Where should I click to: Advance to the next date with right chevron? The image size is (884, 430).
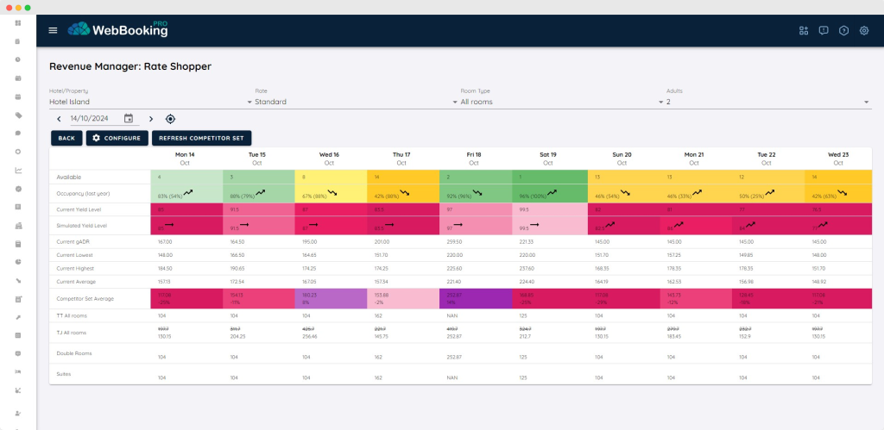[x=151, y=119]
